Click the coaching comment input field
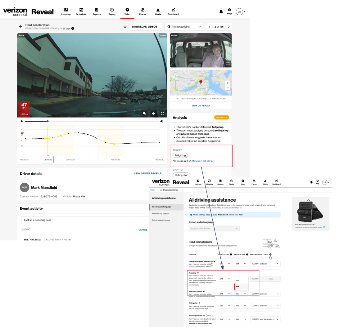The height and width of the screenshot is (327, 344). pyautogui.click(x=85, y=220)
